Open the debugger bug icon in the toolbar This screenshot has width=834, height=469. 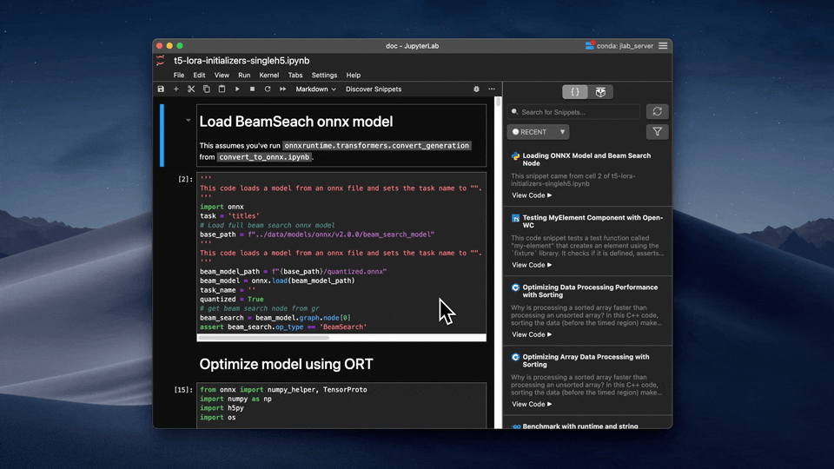[476, 89]
